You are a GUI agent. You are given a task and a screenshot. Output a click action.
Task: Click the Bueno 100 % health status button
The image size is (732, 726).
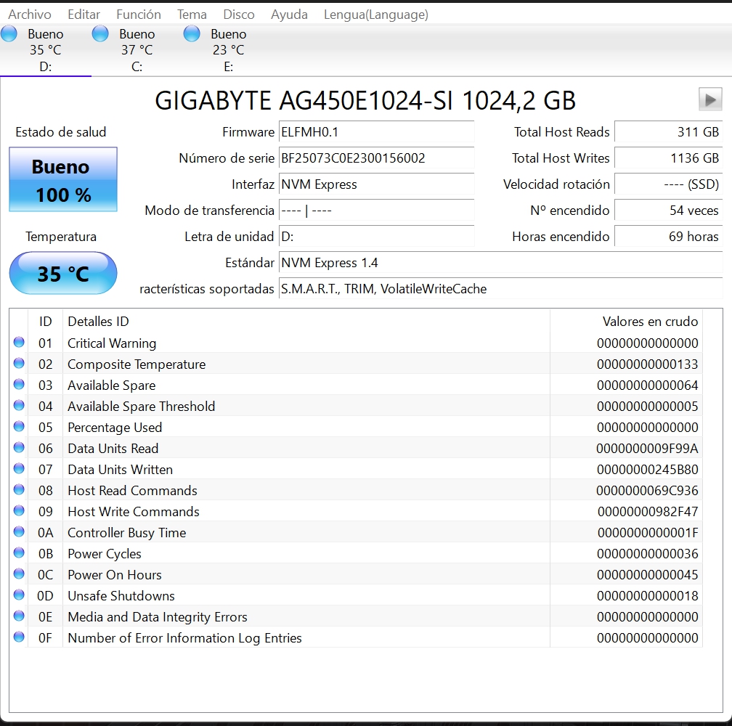(63, 179)
